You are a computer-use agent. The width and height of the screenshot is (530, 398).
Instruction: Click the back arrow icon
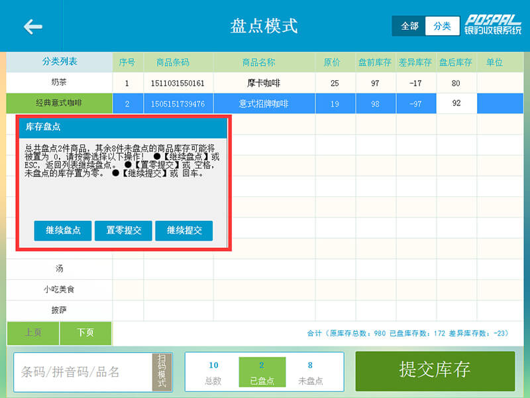tap(32, 27)
